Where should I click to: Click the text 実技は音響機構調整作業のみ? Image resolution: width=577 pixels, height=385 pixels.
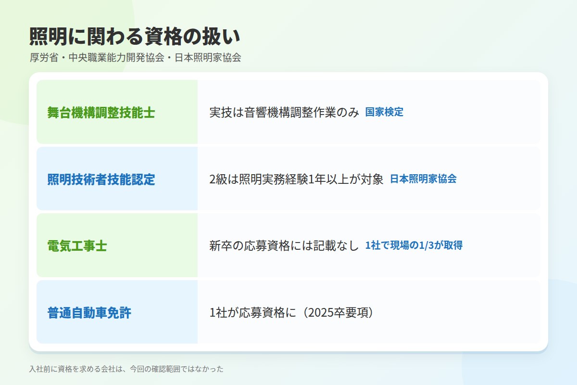coord(284,113)
